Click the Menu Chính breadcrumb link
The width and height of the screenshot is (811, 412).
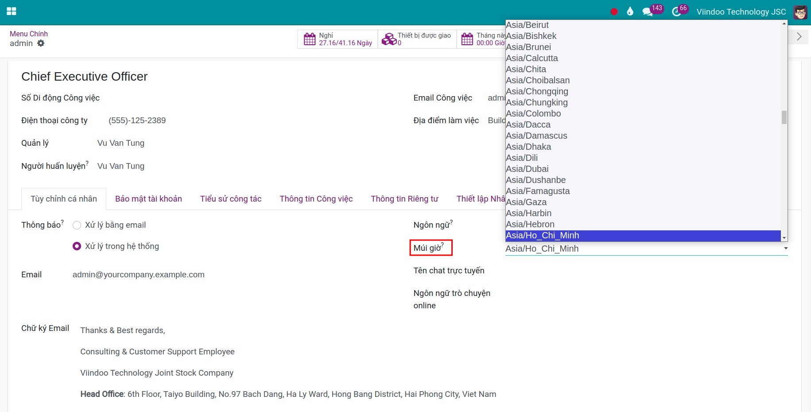(x=29, y=34)
